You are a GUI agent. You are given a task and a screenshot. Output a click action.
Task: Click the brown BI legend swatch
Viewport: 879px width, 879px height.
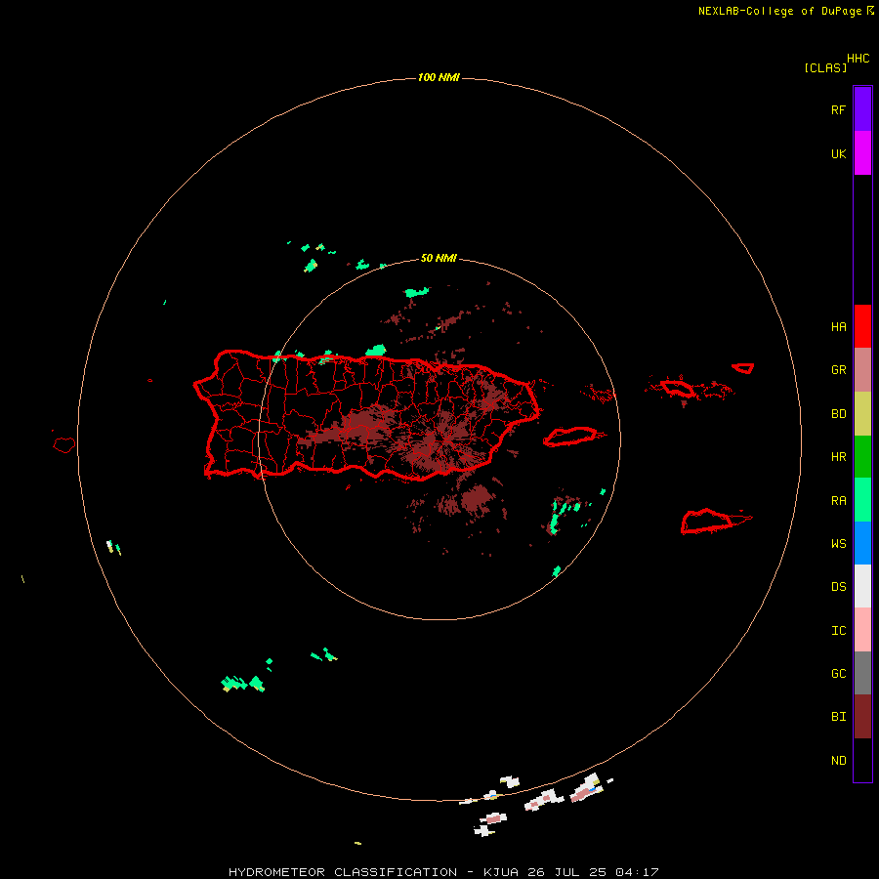click(x=862, y=717)
